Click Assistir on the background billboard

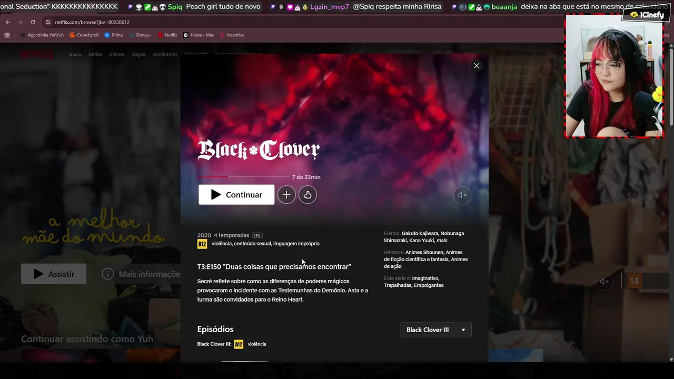tap(54, 274)
